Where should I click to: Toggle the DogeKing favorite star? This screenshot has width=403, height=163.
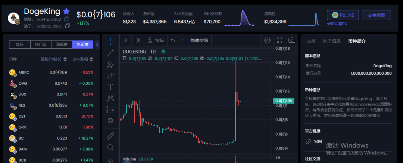point(66,11)
